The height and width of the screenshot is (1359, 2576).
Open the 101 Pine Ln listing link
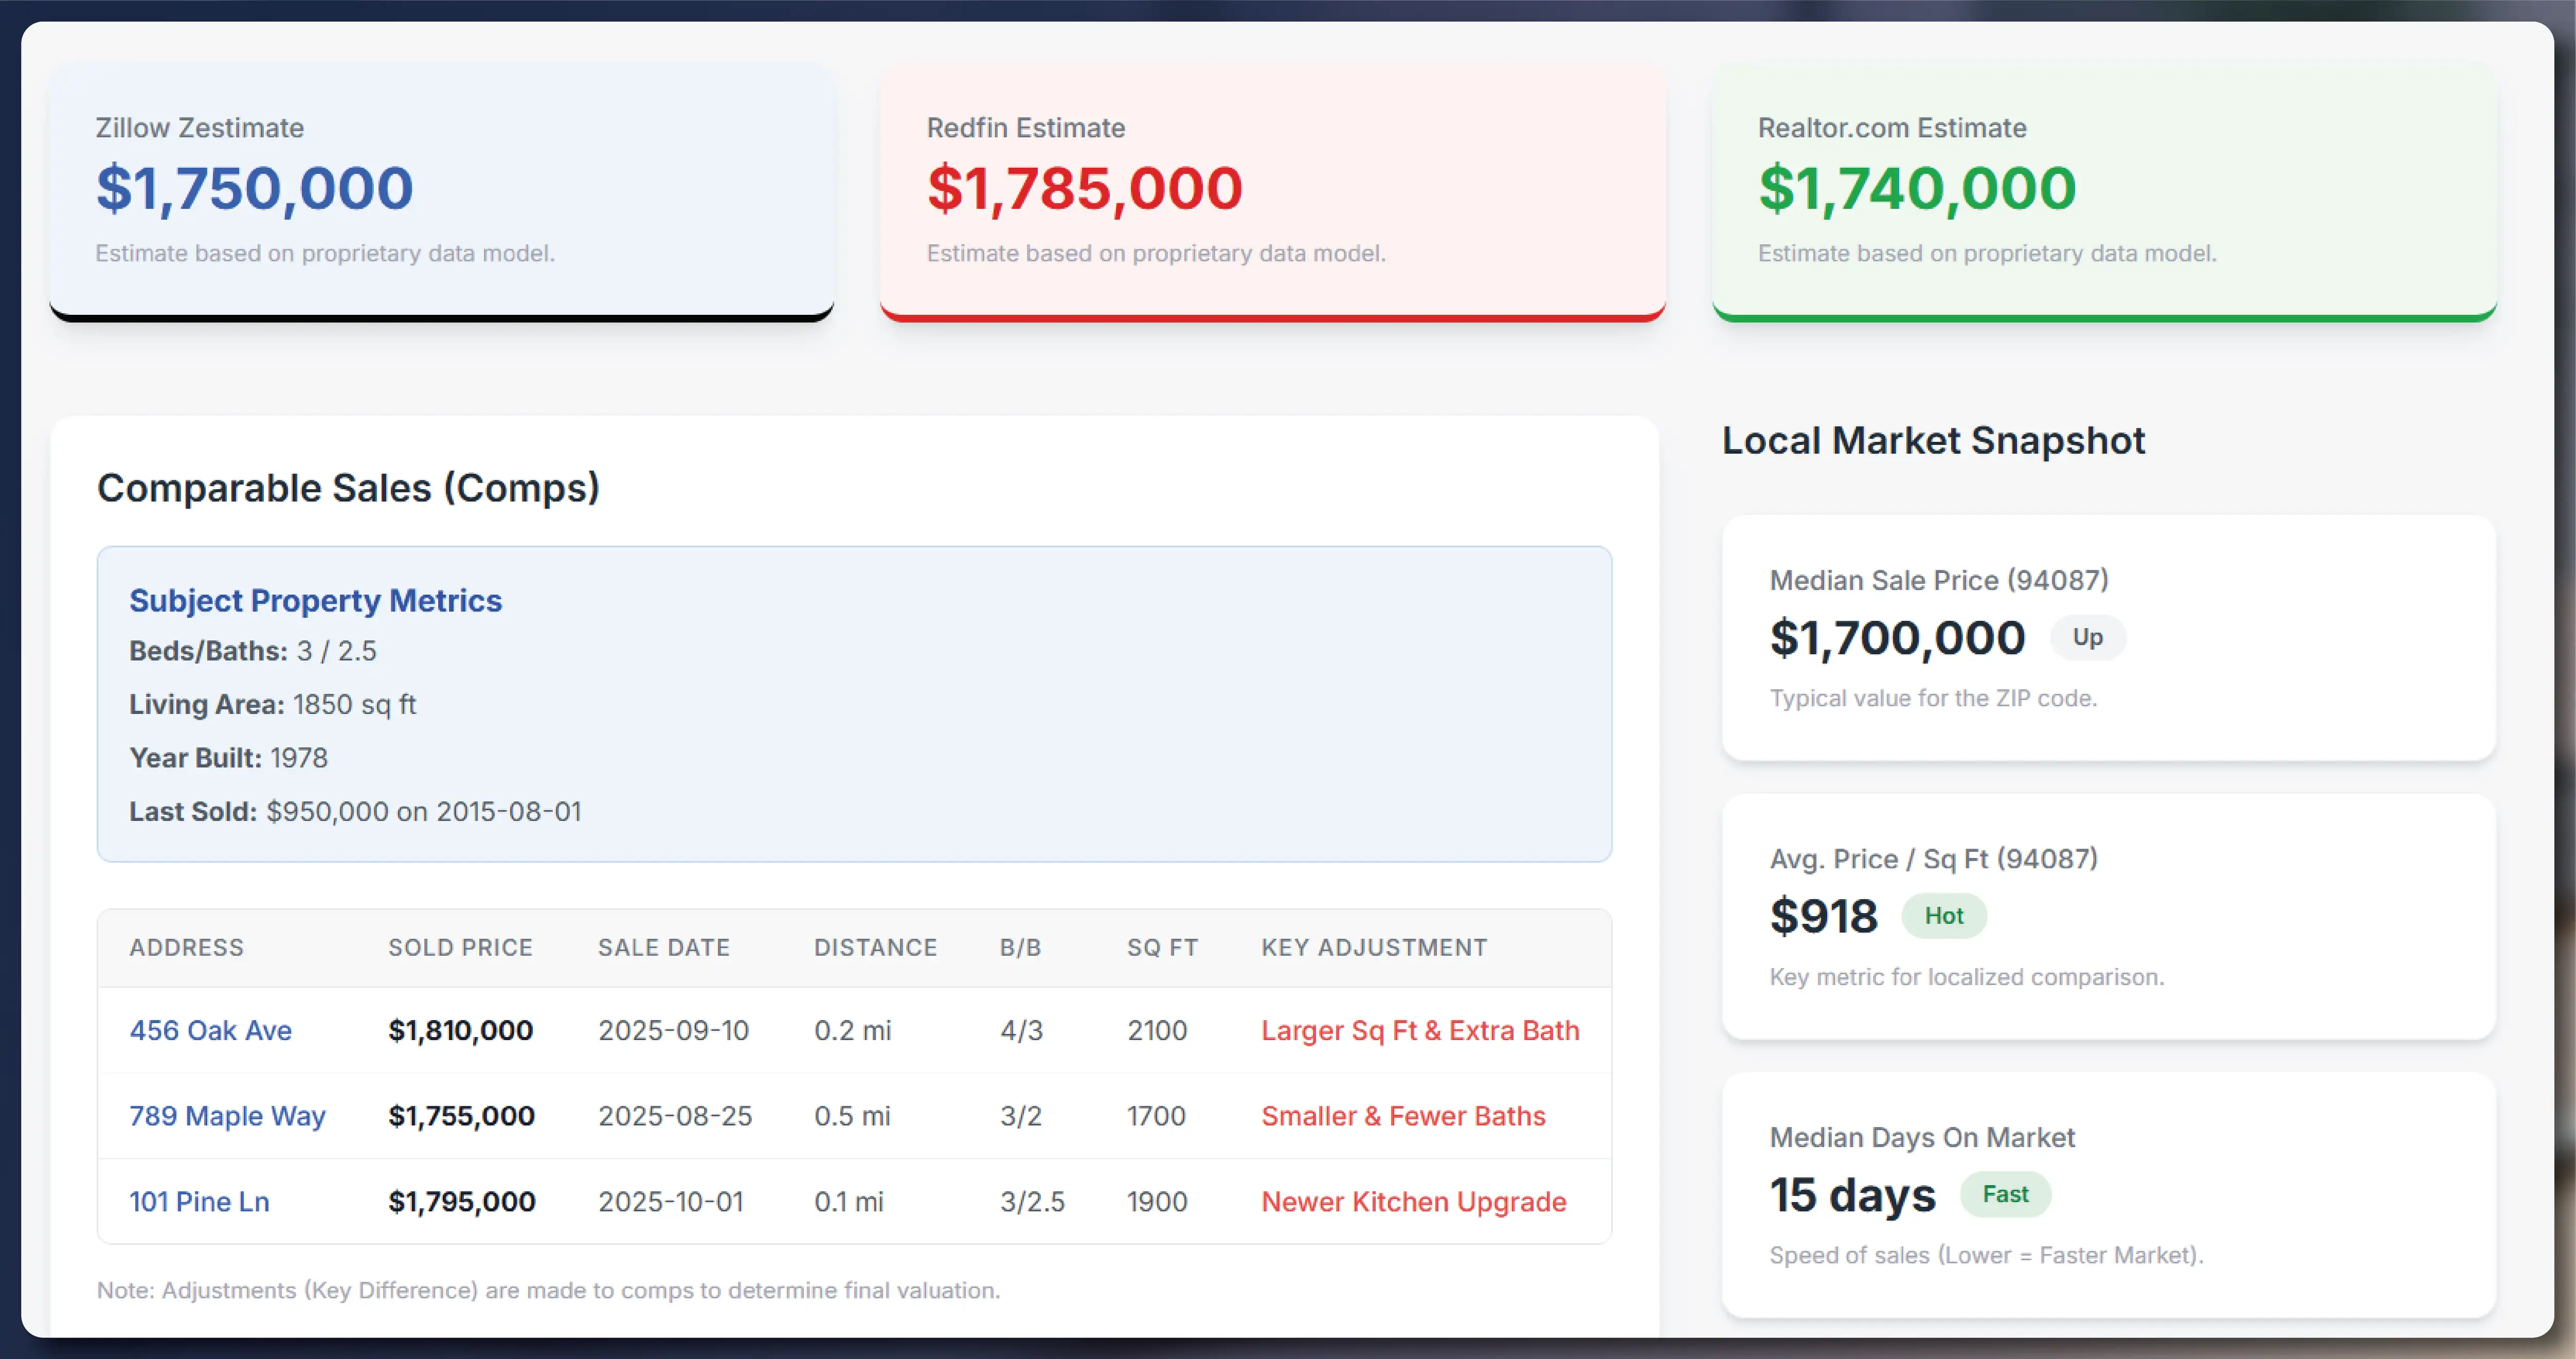pos(199,1201)
